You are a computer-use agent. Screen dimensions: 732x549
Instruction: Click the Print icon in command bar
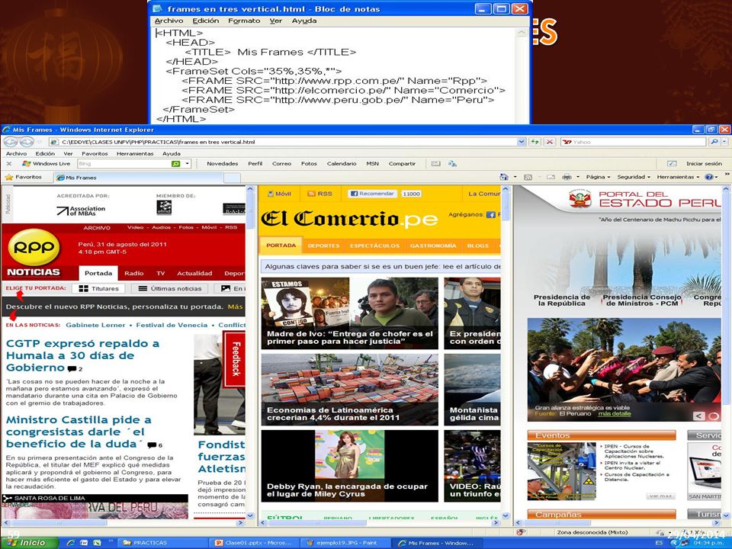tap(567, 177)
